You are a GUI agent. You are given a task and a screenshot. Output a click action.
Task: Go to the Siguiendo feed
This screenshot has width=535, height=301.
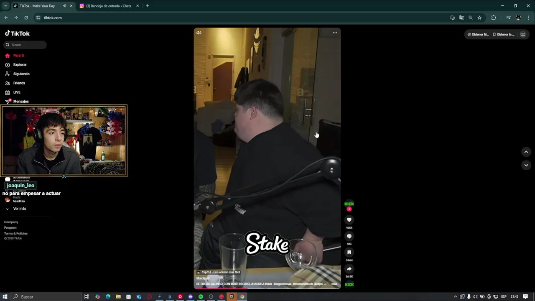pyautogui.click(x=17, y=74)
